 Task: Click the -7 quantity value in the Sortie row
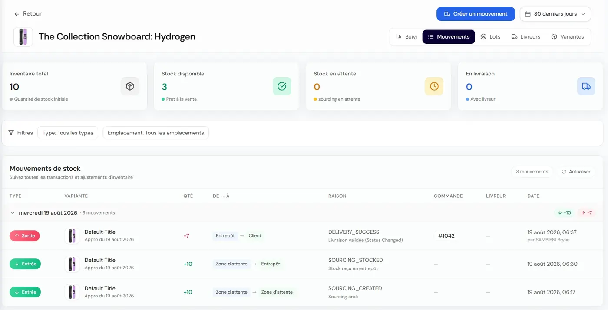(x=186, y=236)
